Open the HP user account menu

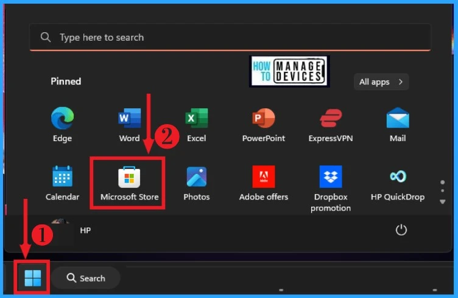[x=72, y=230]
